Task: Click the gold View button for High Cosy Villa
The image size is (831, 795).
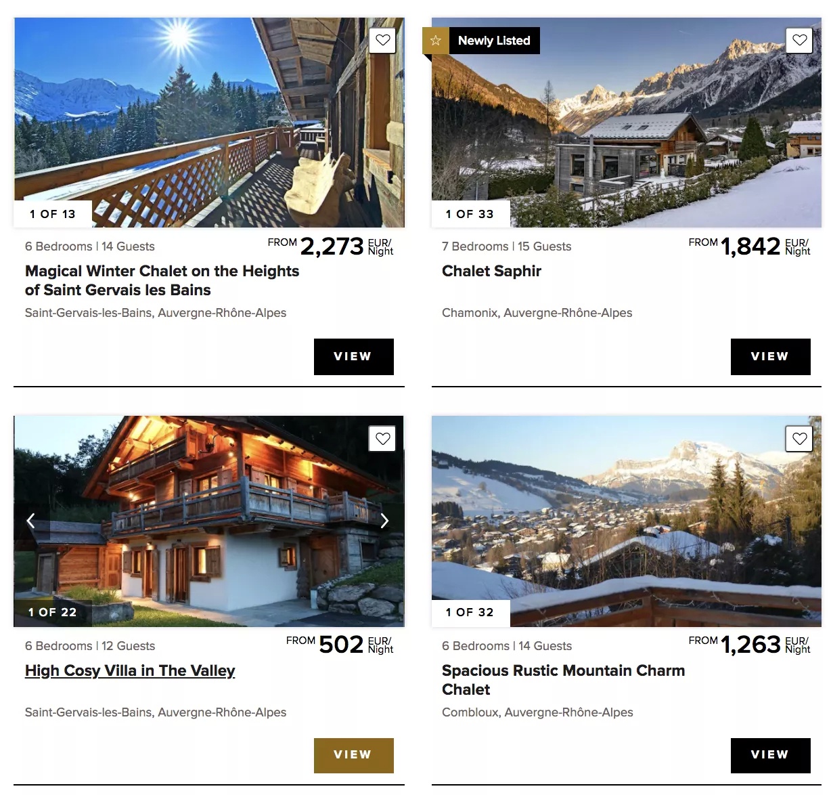Action: tap(353, 755)
